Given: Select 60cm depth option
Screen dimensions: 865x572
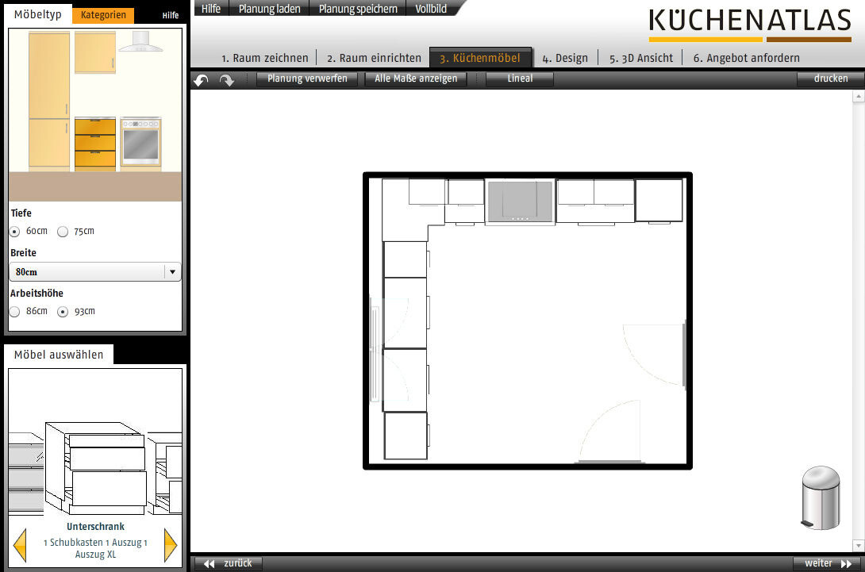Looking at the screenshot, I should tap(15, 232).
